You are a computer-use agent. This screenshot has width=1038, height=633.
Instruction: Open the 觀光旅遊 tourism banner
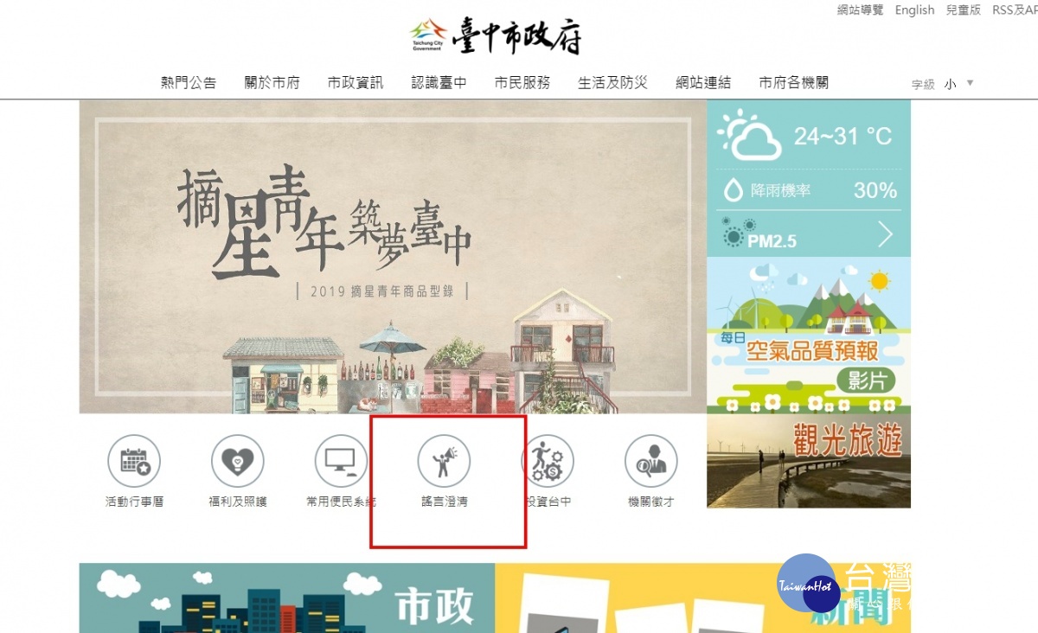pyautogui.click(x=809, y=461)
